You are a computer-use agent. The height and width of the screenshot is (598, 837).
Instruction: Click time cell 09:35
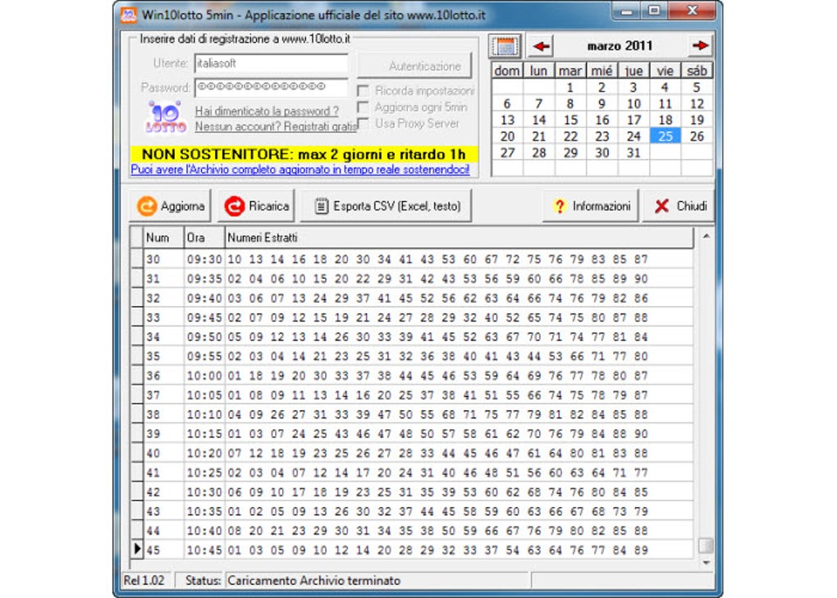click(204, 278)
